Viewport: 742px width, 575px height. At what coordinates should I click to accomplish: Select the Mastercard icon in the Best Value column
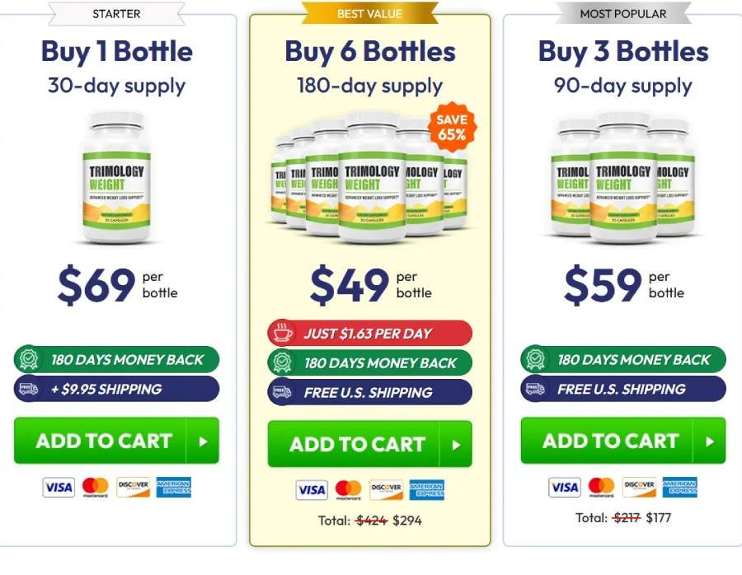[350, 487]
